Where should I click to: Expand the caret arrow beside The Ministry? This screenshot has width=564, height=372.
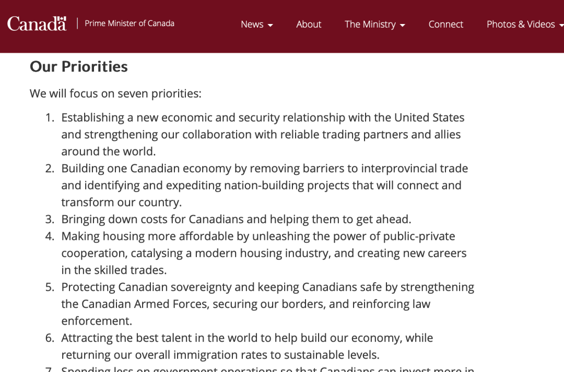403,25
